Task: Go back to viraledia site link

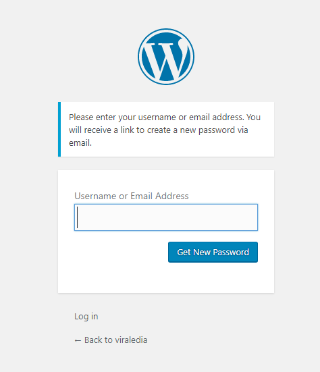Action: click(111, 340)
